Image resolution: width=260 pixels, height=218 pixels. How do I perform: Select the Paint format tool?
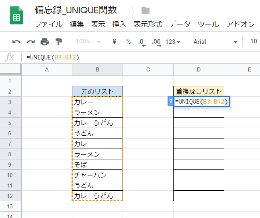59,42
